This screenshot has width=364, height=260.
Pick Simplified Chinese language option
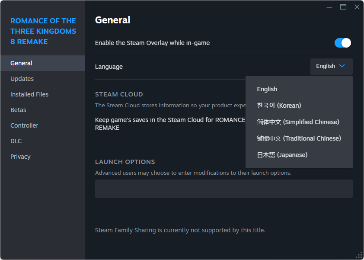coord(298,122)
